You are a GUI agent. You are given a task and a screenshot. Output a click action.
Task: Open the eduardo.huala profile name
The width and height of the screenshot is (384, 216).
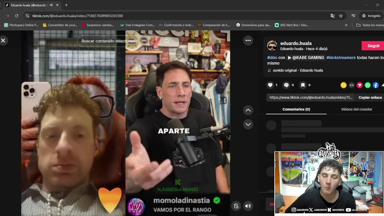tap(296, 43)
